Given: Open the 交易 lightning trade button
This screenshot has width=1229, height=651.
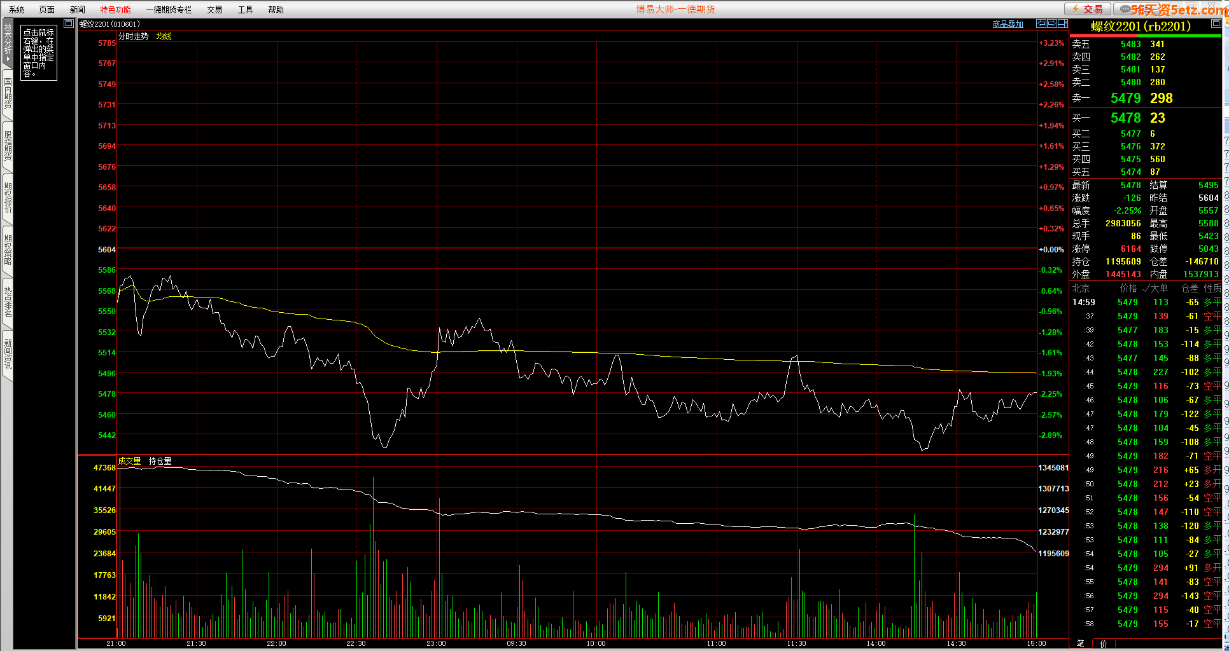Looking at the screenshot, I should tap(1088, 9).
